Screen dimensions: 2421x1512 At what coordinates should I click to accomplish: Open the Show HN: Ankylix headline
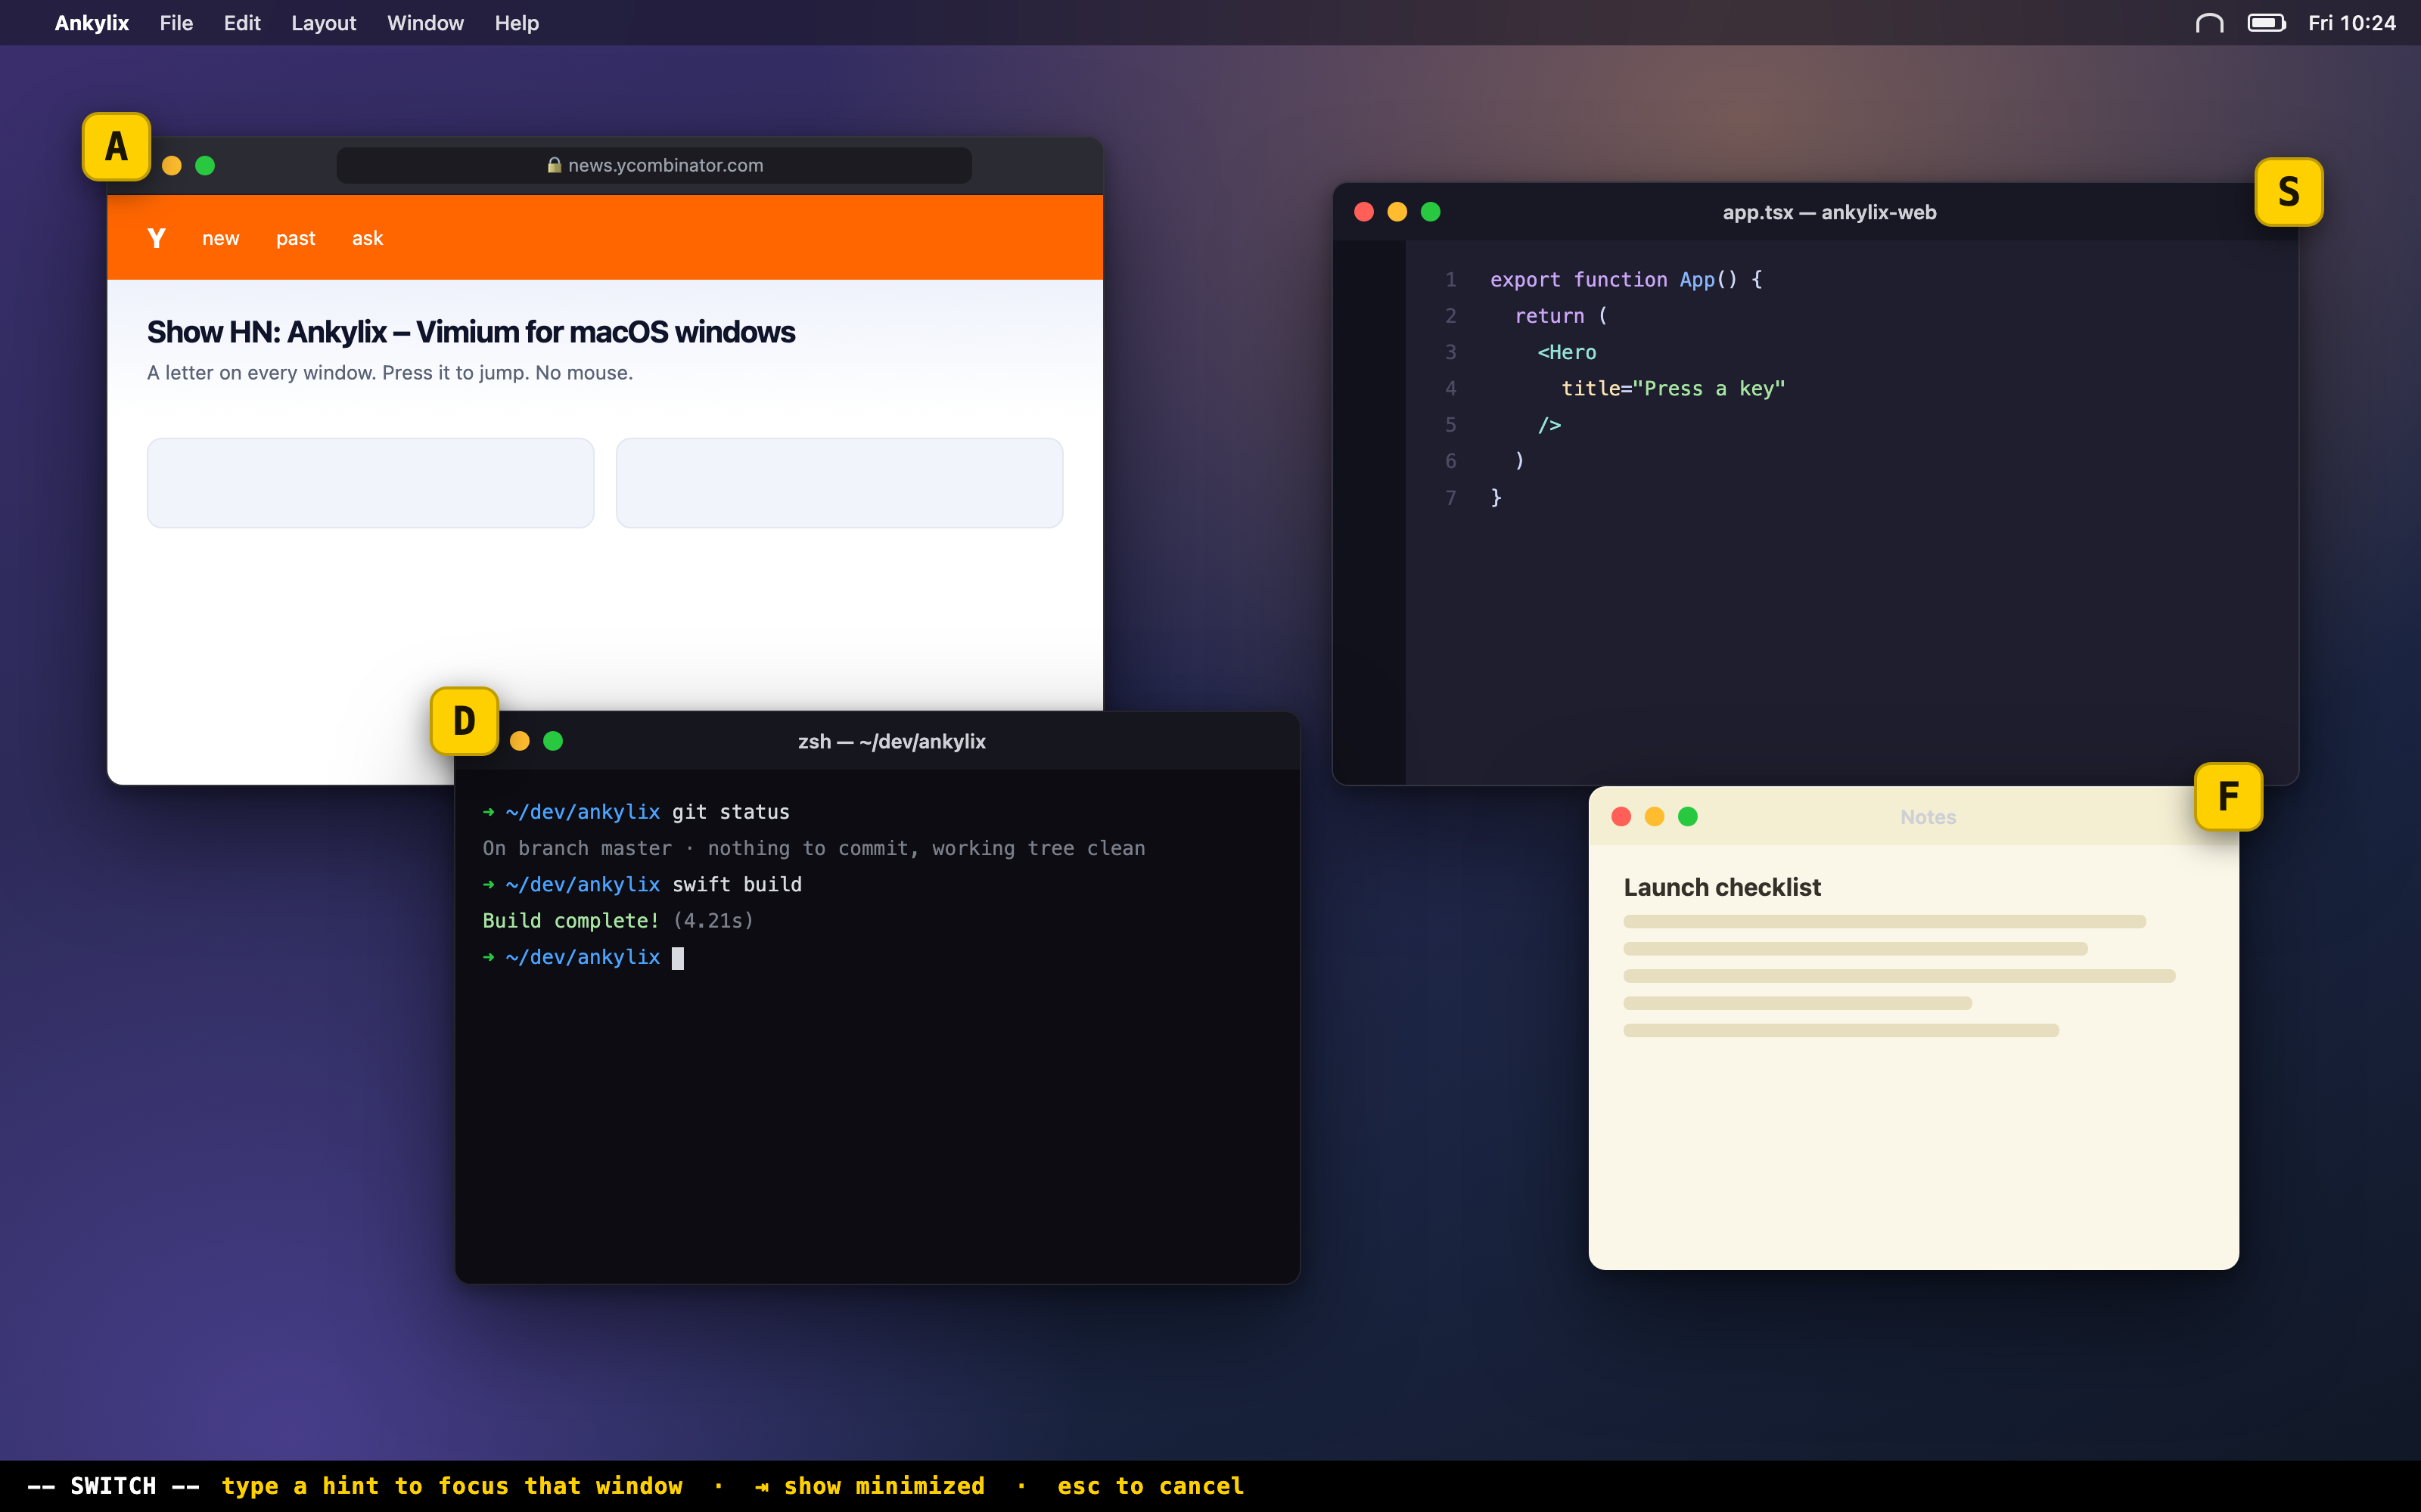click(x=470, y=332)
